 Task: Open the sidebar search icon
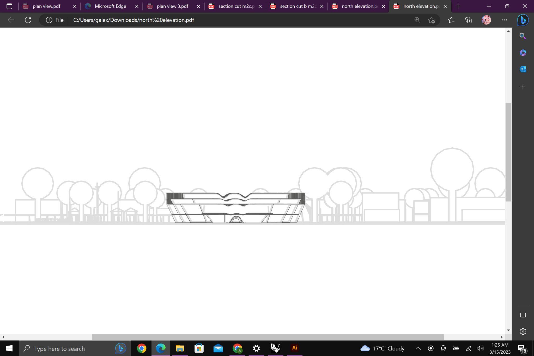[x=523, y=36]
